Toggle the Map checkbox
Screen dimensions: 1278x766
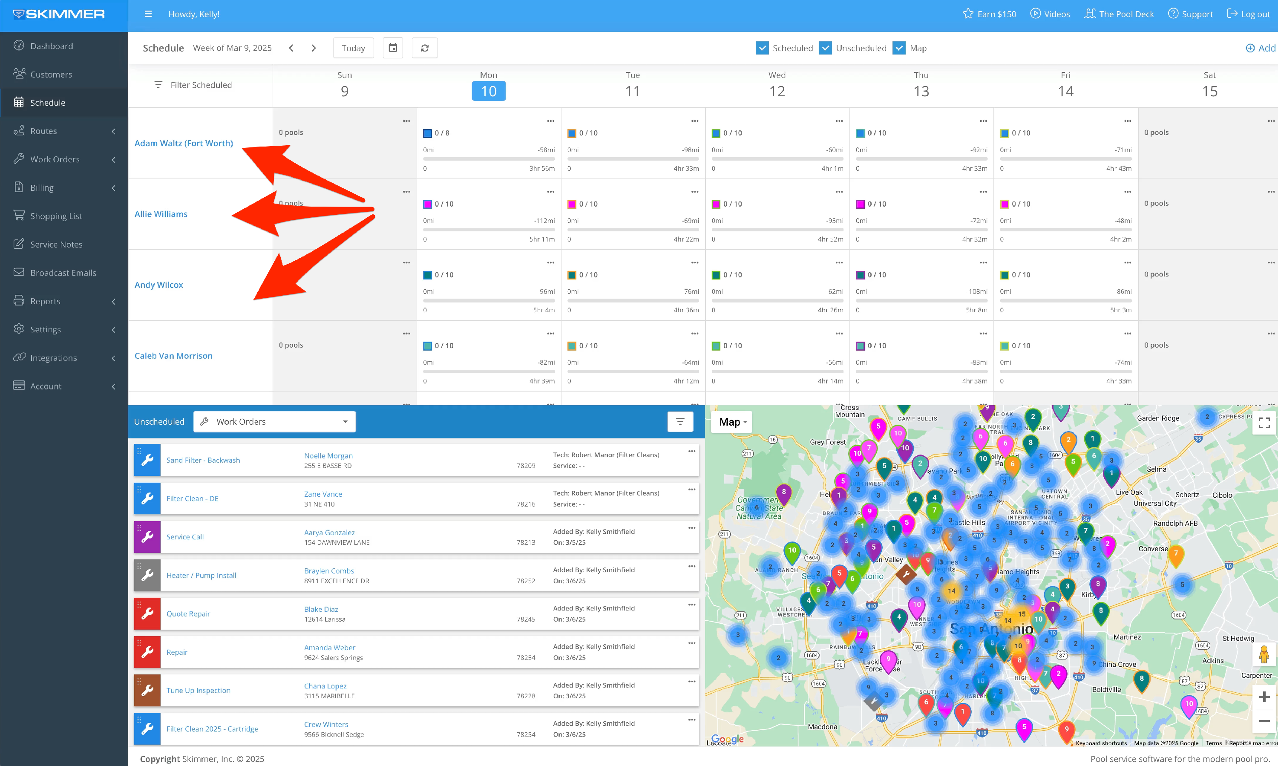click(899, 48)
